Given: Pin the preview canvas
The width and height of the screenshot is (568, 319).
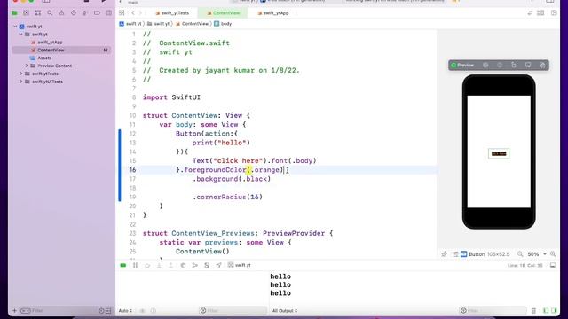Looking at the screenshot, I should [444, 254].
